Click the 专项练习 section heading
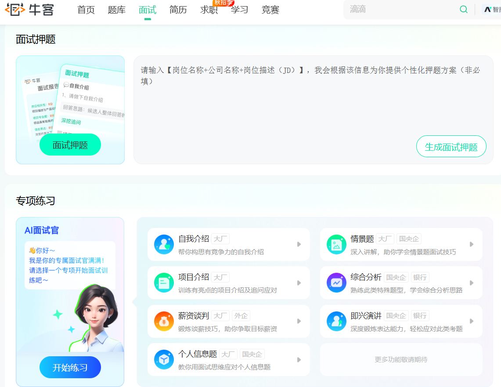This screenshot has width=501, height=387. point(36,201)
